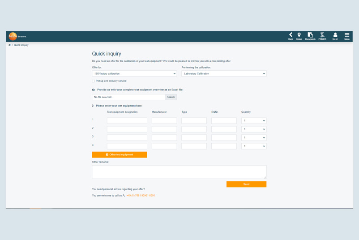Open the 'Performing the calibration' dropdown
359x240 pixels.
click(224, 73)
